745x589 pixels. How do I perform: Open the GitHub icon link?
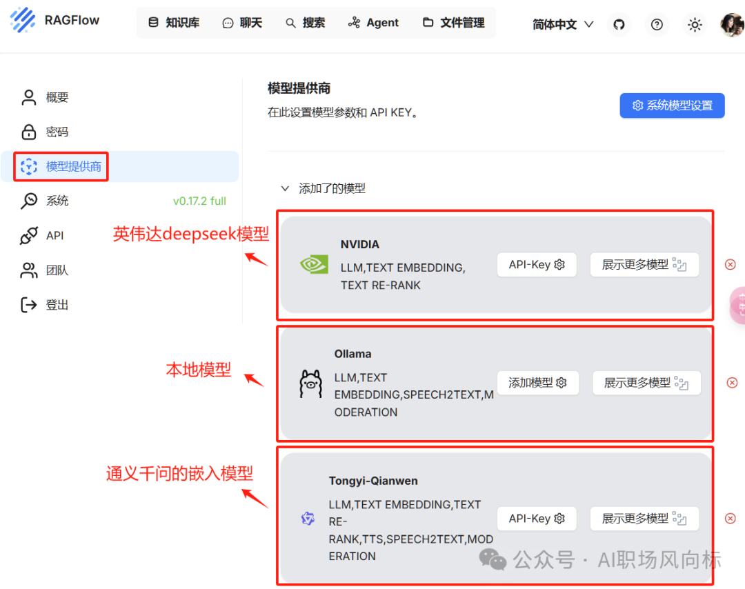pos(619,24)
